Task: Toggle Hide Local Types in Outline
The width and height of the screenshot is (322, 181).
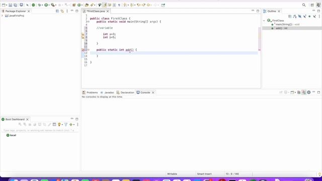Action: [314, 16]
